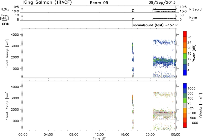
Task: Select the "Slant Range [km]" label of velocity panel
Action: [x=7, y=105]
